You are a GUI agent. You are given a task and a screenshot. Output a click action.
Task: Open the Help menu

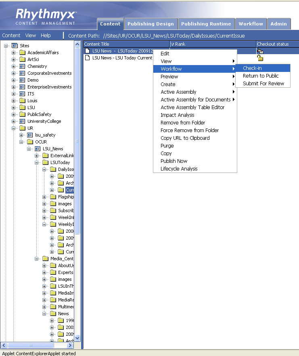46,36
